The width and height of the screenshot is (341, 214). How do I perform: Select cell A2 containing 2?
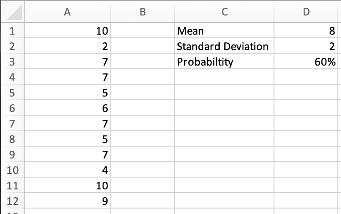click(x=67, y=46)
